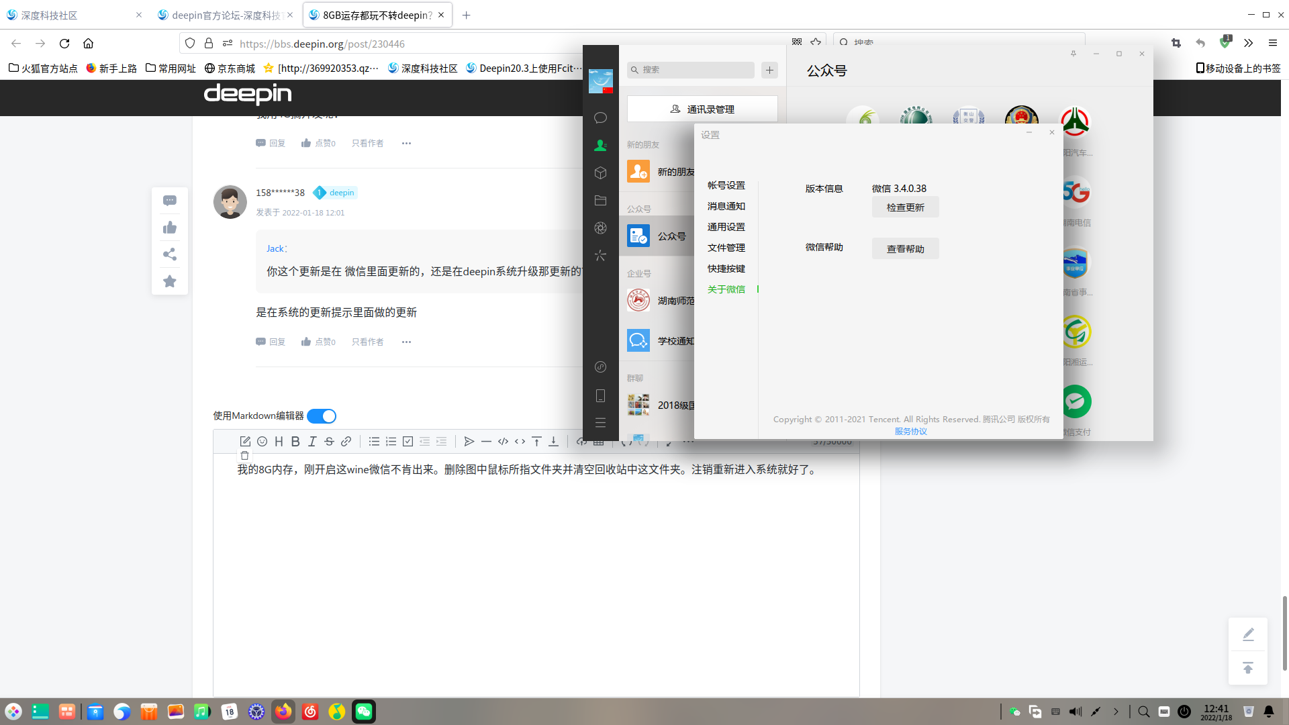Insert a hyperlink using the link icon
This screenshot has width=1289, height=725.
[346, 441]
